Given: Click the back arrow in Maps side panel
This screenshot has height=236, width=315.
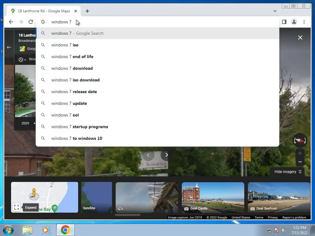Looking at the screenshot, I should 9,47.
